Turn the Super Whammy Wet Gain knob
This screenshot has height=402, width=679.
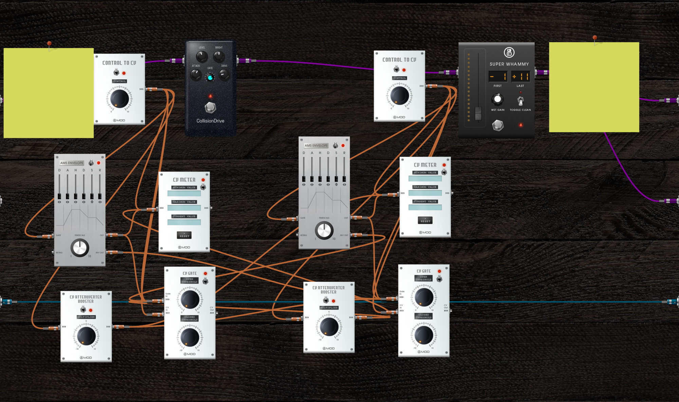[x=497, y=99]
